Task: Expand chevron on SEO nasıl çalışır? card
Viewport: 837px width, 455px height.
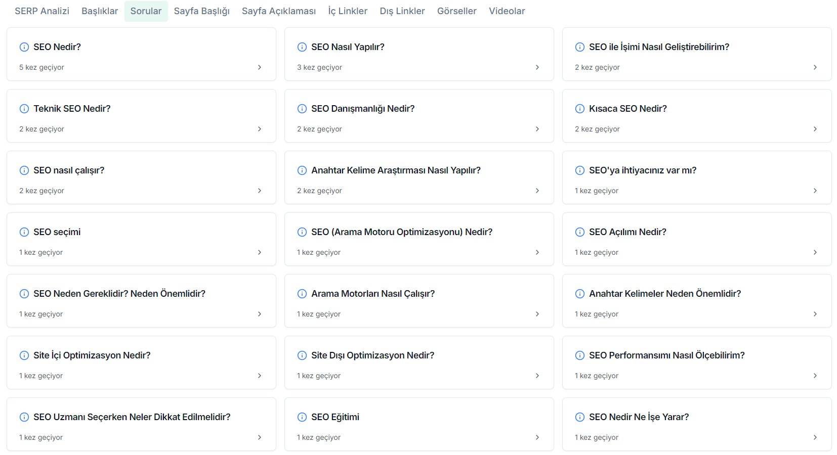Action: click(259, 191)
